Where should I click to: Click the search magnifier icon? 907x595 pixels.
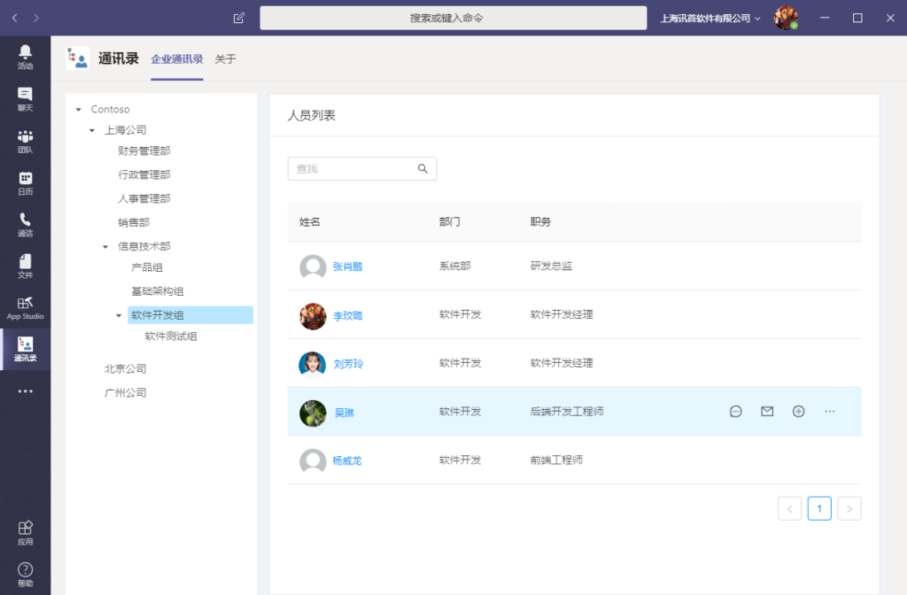[x=422, y=169]
